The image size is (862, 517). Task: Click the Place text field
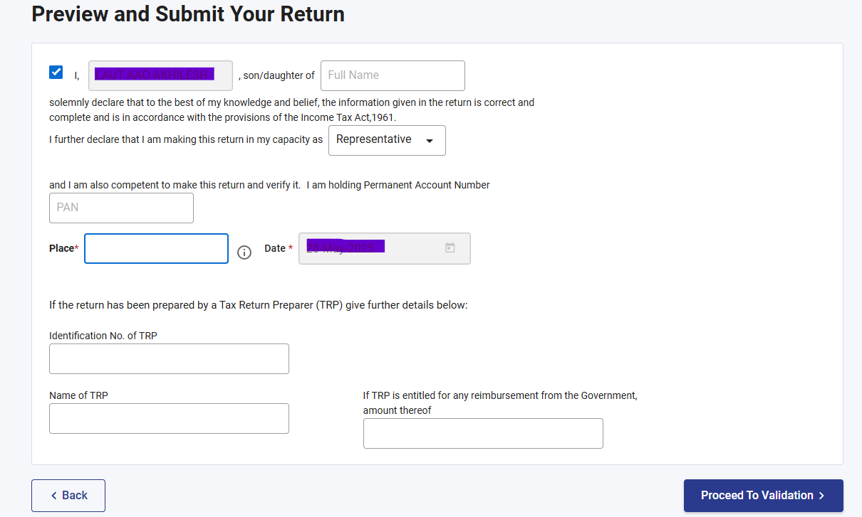pos(156,248)
